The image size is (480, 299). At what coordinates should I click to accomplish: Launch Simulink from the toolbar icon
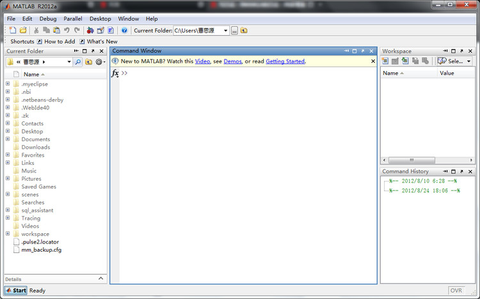[x=90, y=30]
